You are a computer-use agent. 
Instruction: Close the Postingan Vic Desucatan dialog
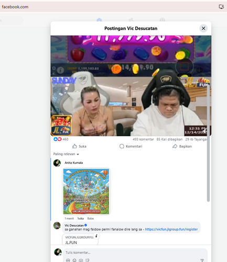pyautogui.click(x=203, y=28)
